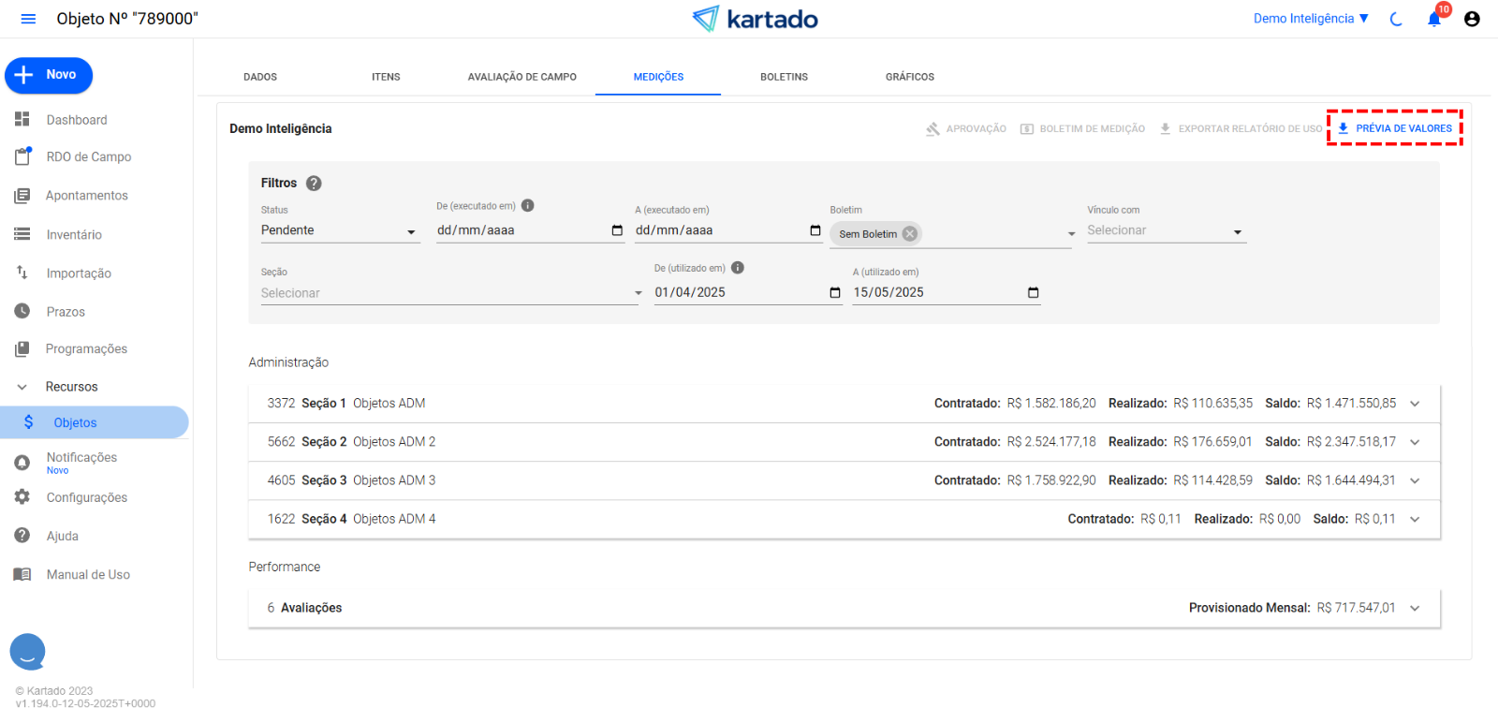The width and height of the screenshot is (1498, 723).
Task: Collapse the Recursos sidebar group
Action: point(22,387)
